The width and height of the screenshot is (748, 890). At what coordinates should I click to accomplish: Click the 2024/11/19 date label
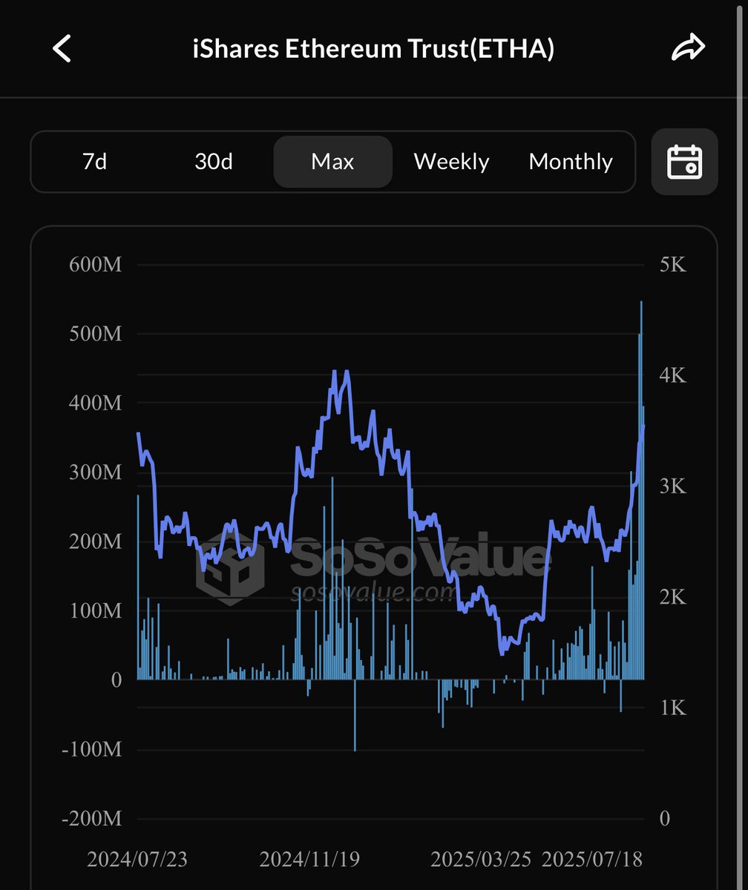click(x=309, y=860)
